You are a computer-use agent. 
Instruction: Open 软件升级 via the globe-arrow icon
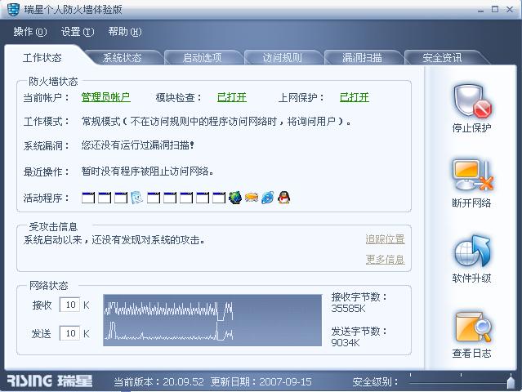click(472, 251)
